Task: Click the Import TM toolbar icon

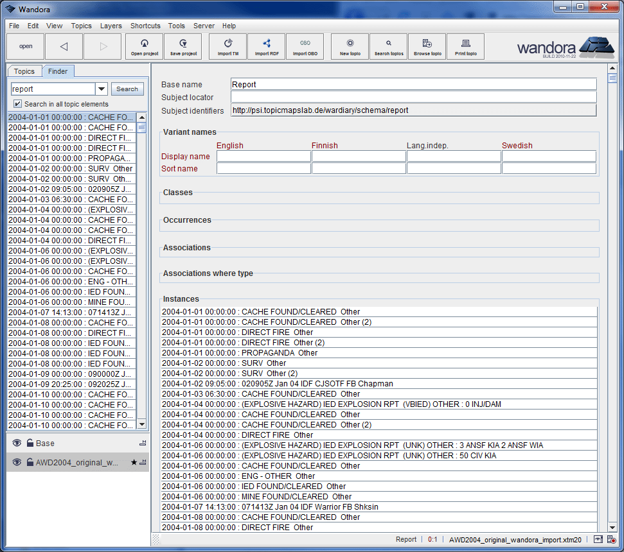Action: click(227, 46)
